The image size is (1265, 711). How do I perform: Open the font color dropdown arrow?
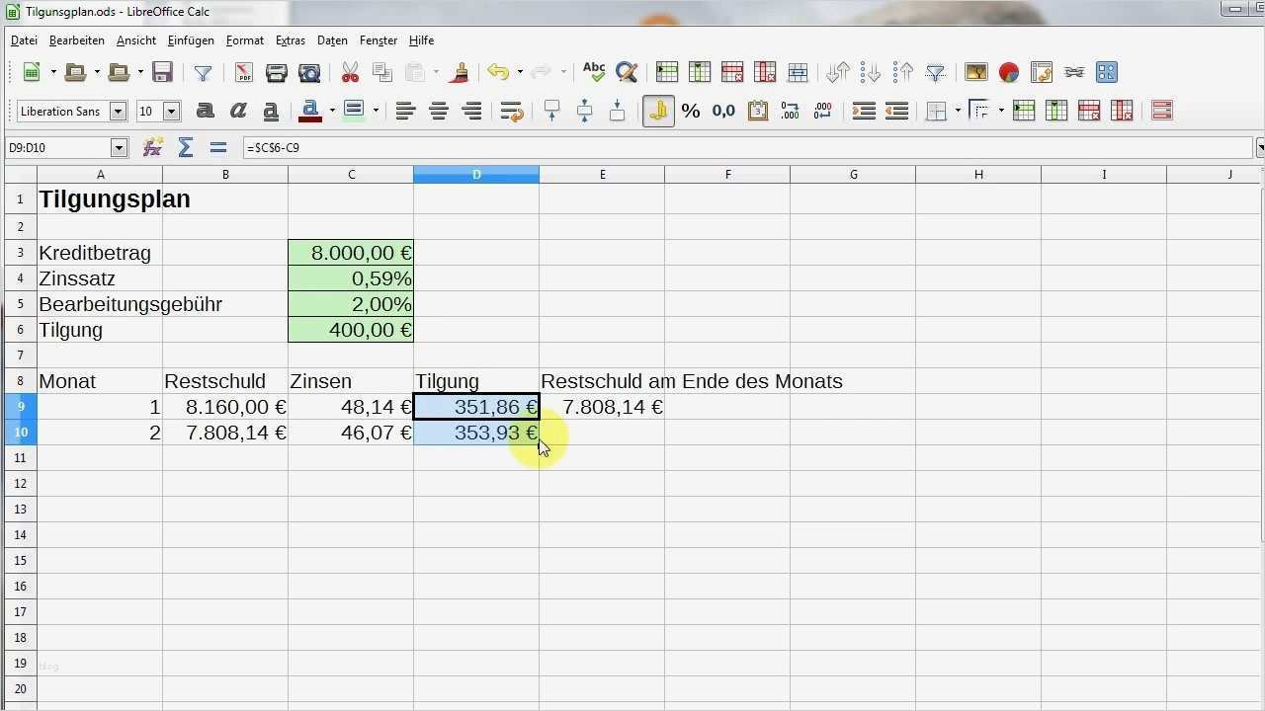[332, 112]
